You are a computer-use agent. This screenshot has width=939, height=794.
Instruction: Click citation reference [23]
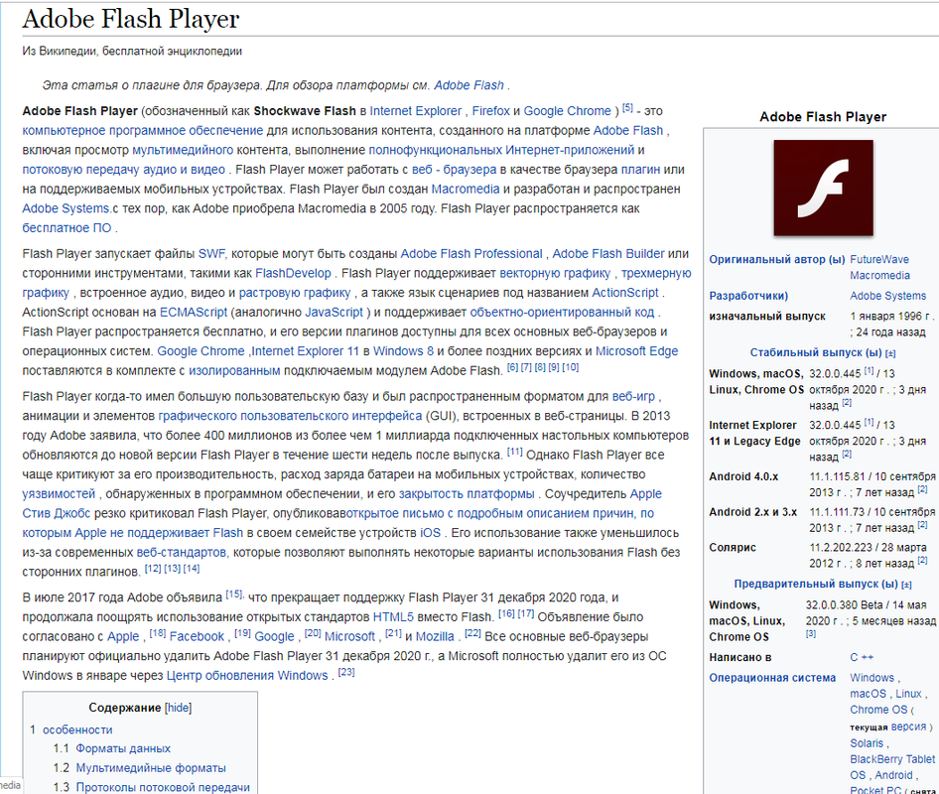(346, 673)
